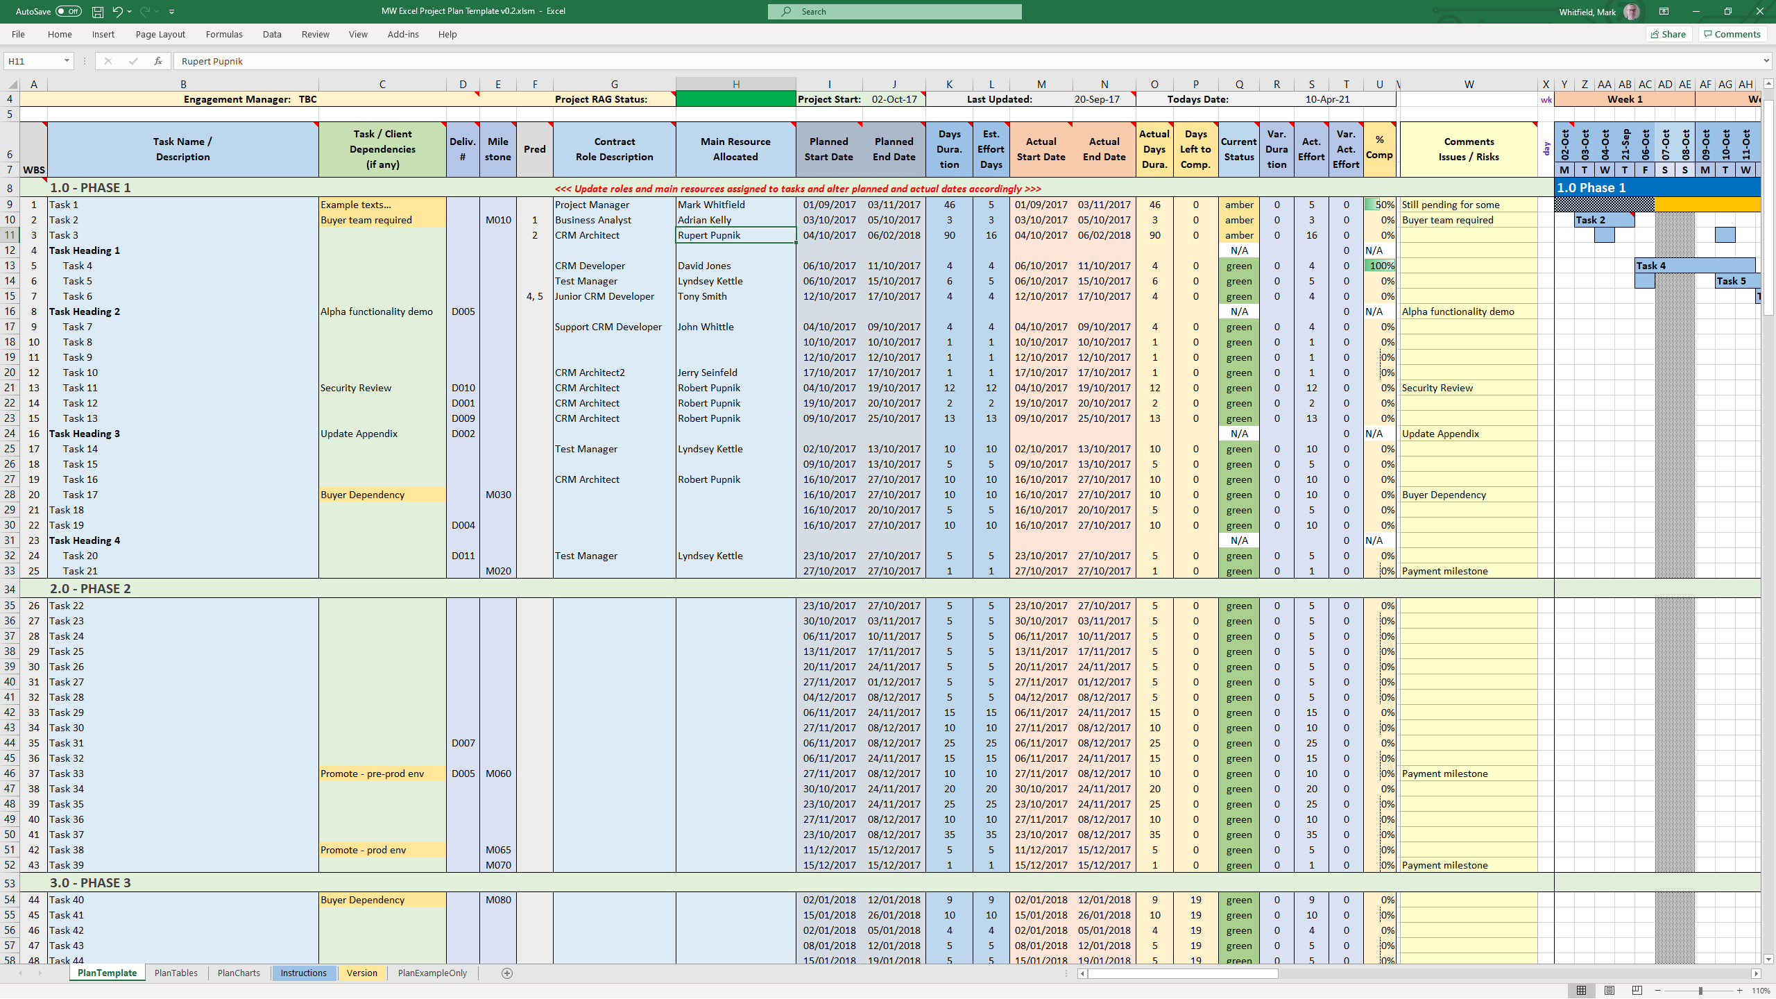Toggle the AutoSave on/off switch
This screenshot has width=1776, height=999.
click(65, 11)
